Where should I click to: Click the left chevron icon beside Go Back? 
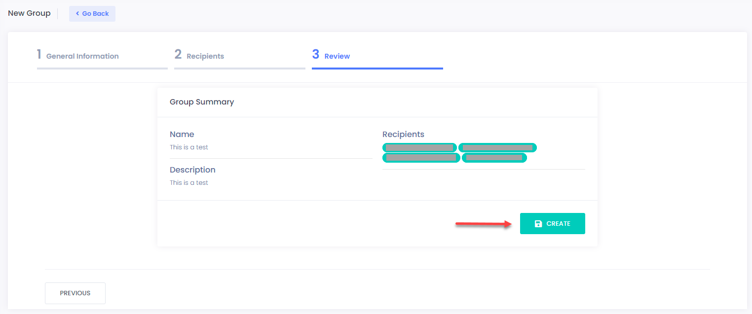point(77,14)
